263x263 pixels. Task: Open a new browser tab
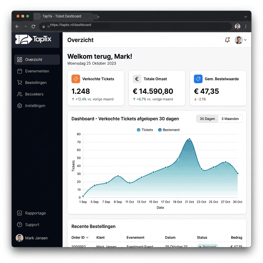coord(99,17)
